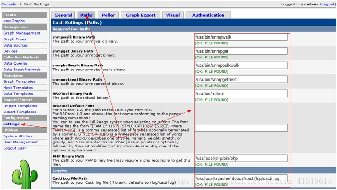Click the empty RRDTool Default Font field

[x=241, y=128]
